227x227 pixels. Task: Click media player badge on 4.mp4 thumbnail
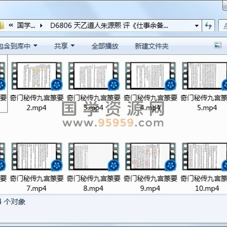[x=171, y=85]
